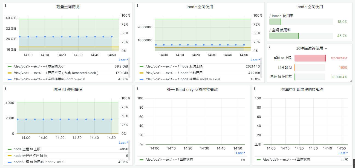The width and height of the screenshot is (355, 168).
Task: Click info icon on Read only 状态 panel
Action: (137, 88)
